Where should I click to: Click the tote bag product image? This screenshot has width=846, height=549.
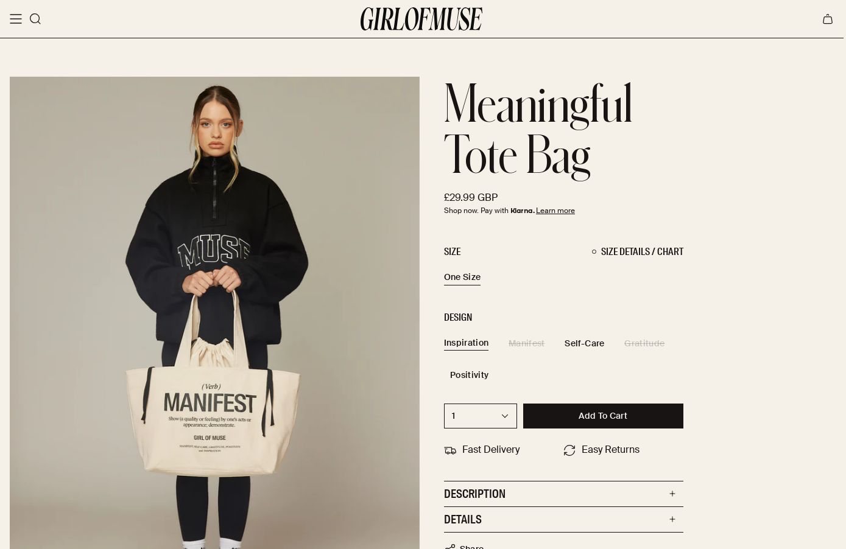tap(214, 313)
